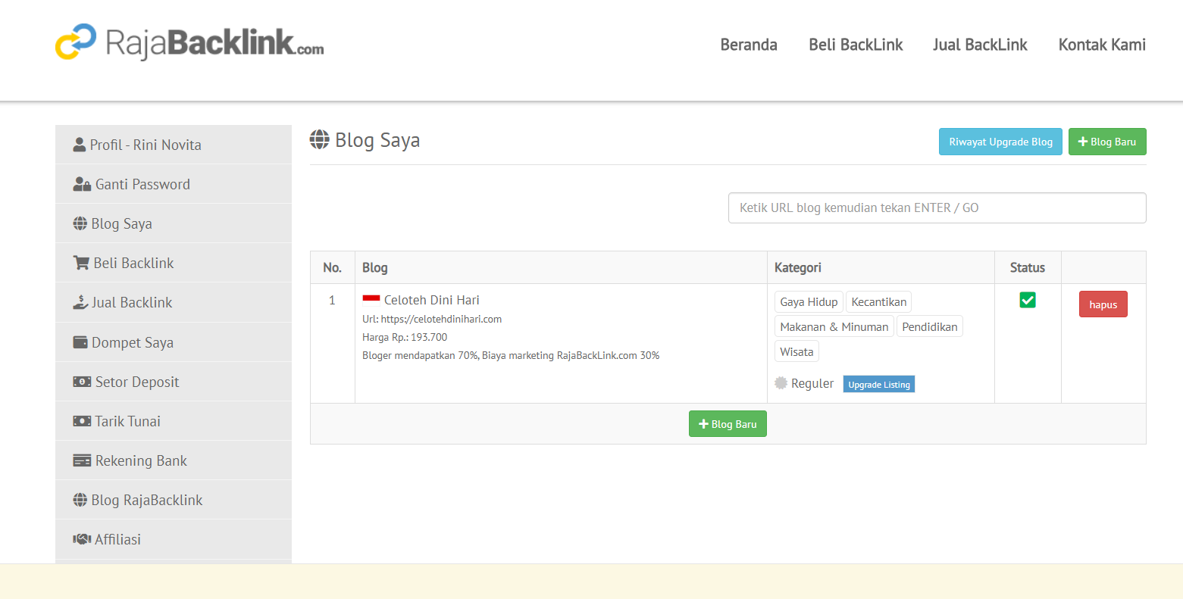Click the Harga Rp.: 193.700 text
Viewport: 1183px width, 599px height.
[405, 337]
